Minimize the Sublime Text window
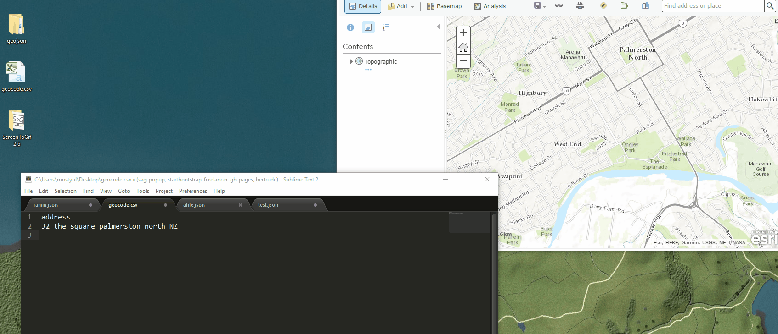778x334 pixels. [x=445, y=179]
